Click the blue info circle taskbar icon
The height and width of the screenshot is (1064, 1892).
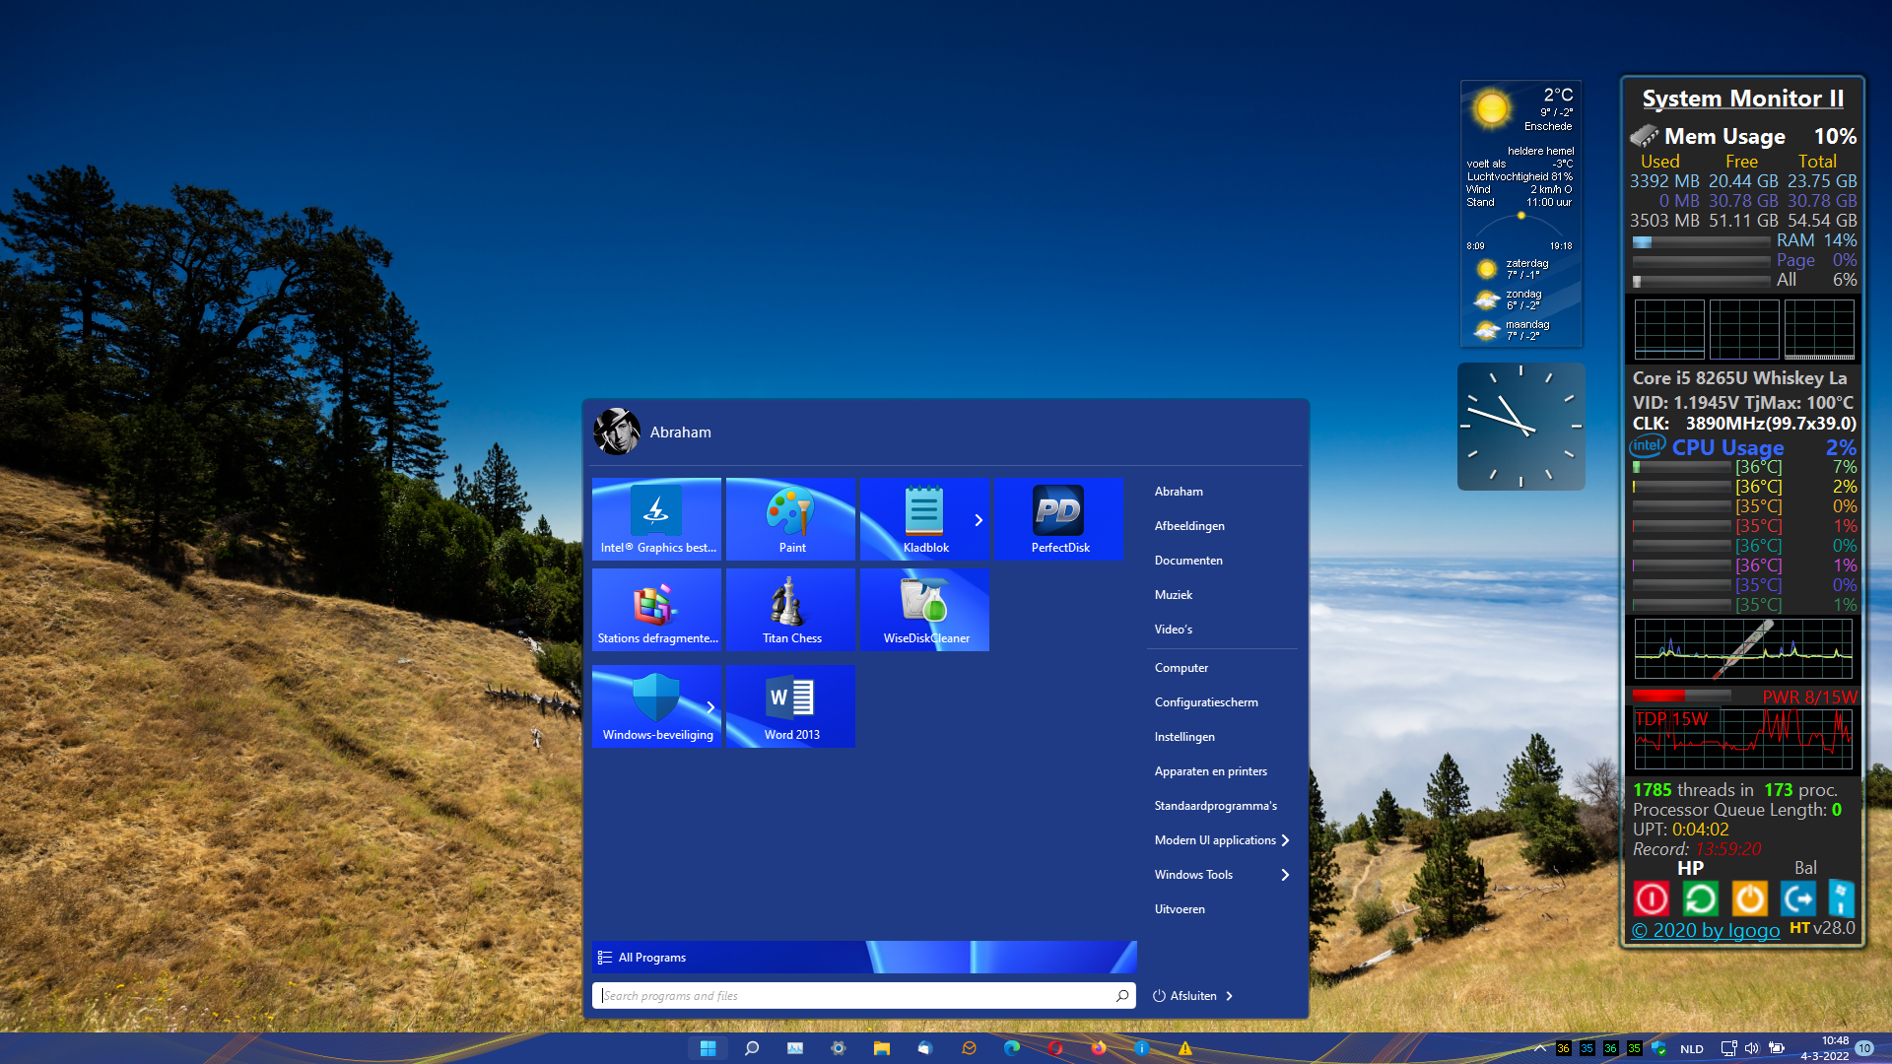tap(1142, 1048)
